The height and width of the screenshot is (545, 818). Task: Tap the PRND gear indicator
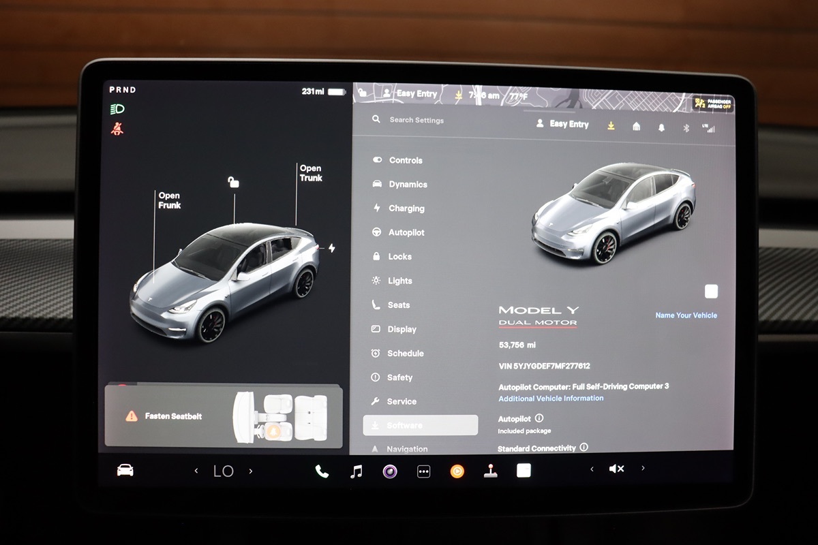tap(123, 90)
